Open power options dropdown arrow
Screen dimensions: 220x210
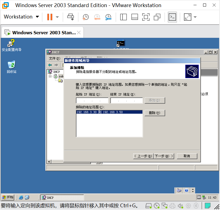(57, 17)
